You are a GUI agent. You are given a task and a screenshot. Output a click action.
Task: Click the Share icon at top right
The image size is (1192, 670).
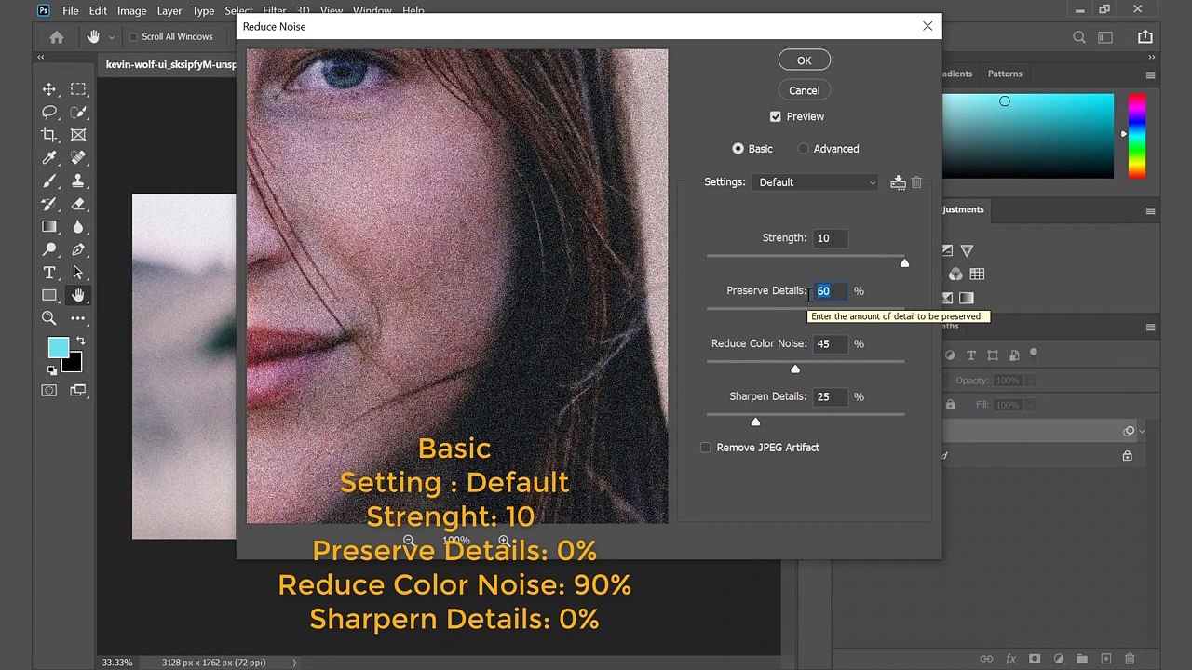[1145, 37]
